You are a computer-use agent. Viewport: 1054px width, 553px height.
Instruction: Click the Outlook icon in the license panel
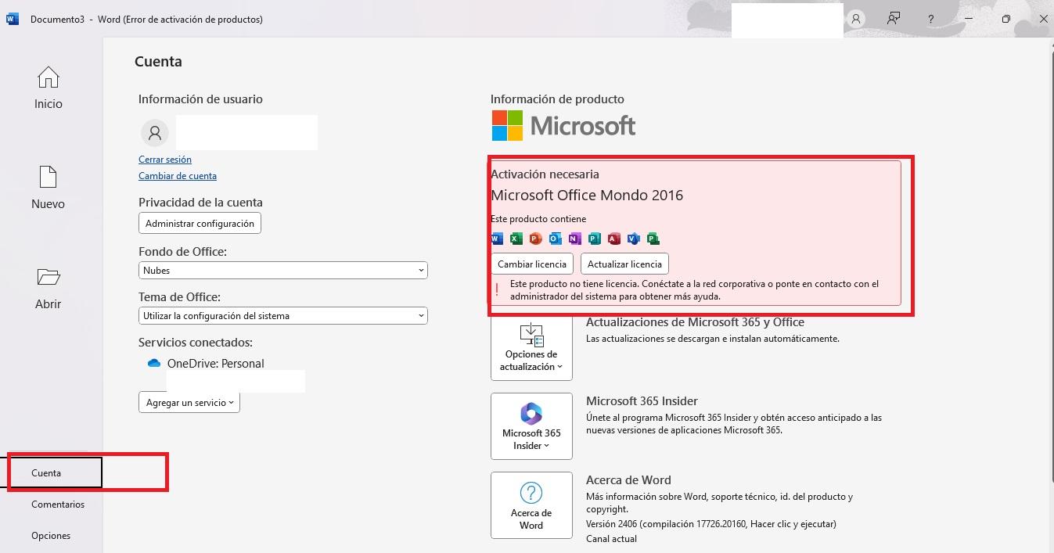554,239
